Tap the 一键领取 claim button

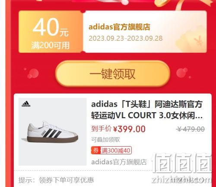113,74
